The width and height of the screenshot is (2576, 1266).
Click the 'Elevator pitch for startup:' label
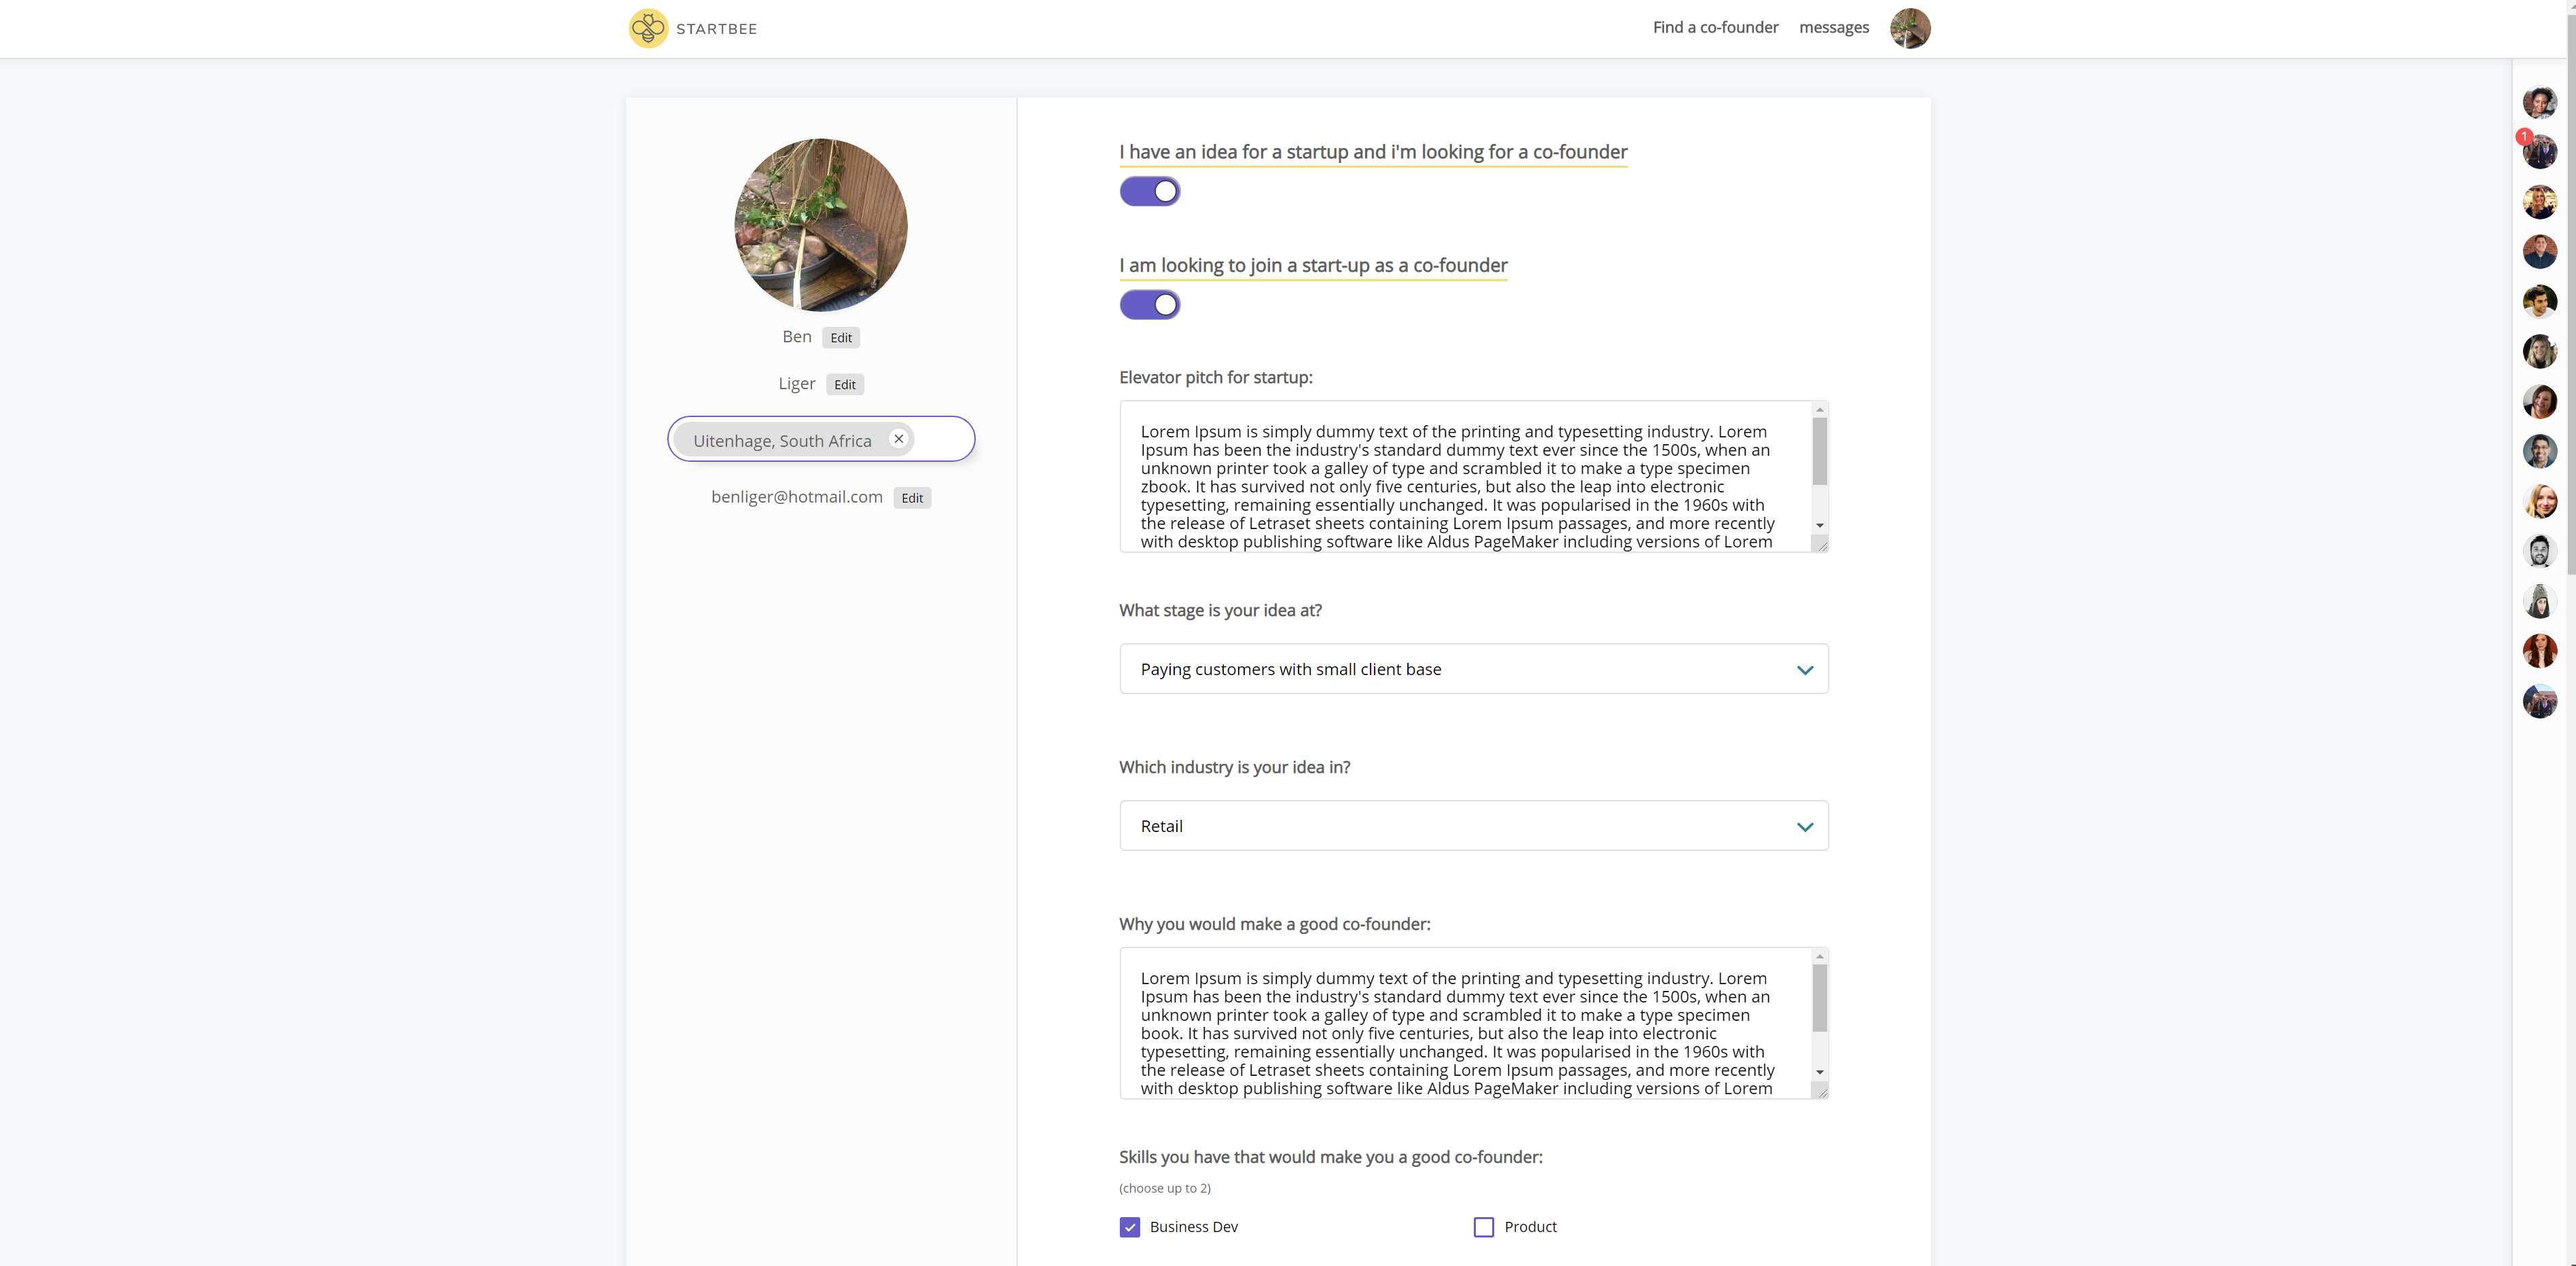tap(1215, 378)
